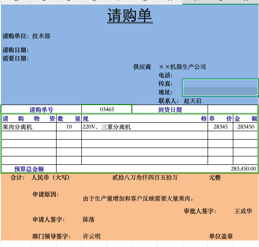This screenshot has height=247, width=259.
Task: Click unit price cell 28345
Action: [220, 127]
